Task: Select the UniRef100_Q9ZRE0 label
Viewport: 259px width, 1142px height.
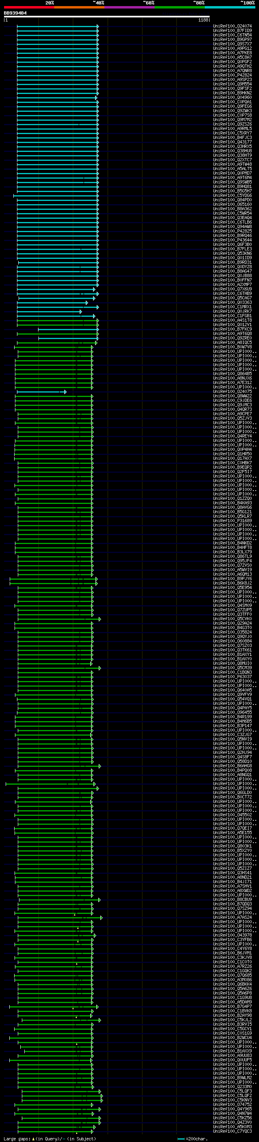Action: pos(232,338)
